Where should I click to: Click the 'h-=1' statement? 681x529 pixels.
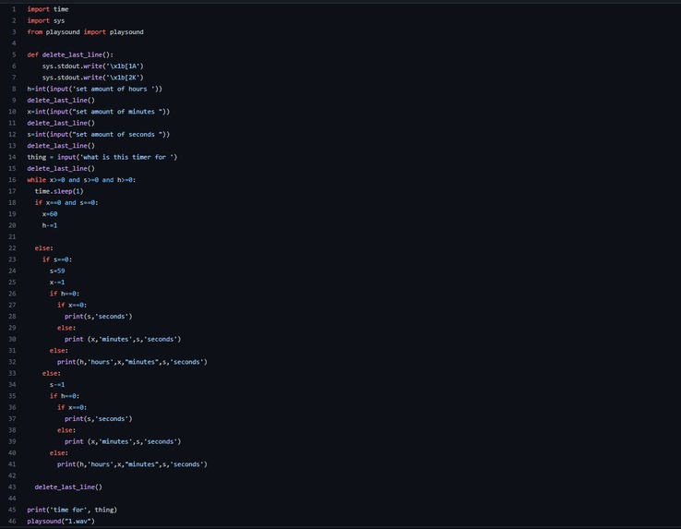coord(50,225)
